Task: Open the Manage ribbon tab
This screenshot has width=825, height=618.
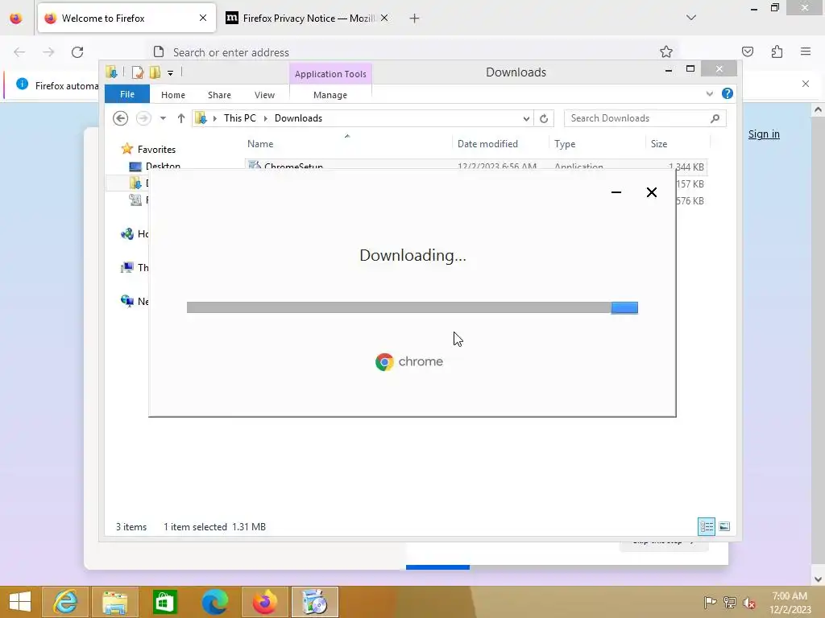Action: [330, 95]
